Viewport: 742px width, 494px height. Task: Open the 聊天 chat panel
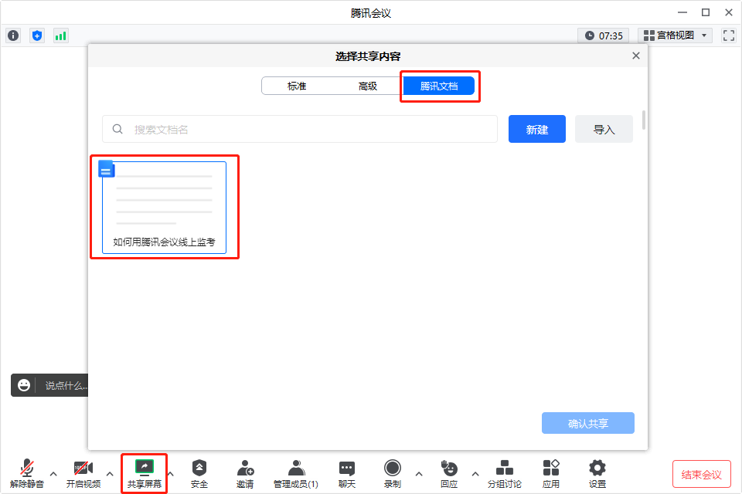tap(347, 474)
